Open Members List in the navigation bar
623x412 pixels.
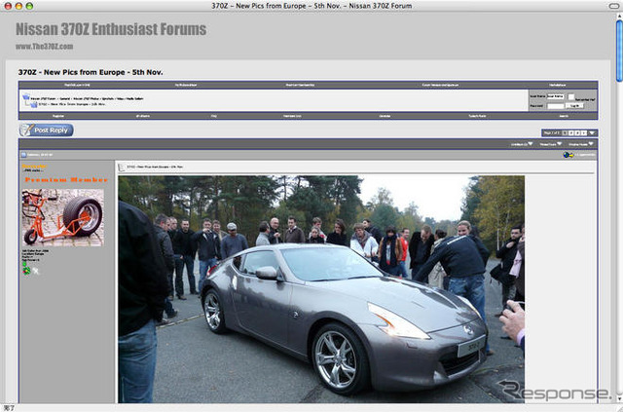point(292,116)
